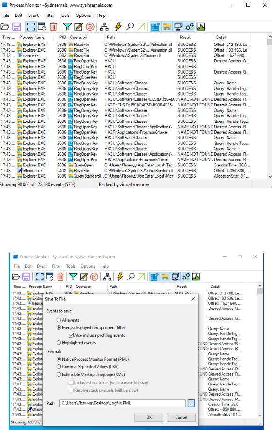
Task: Click lightning bolt icon in the window without dialog
Action: click(x=118, y=27)
